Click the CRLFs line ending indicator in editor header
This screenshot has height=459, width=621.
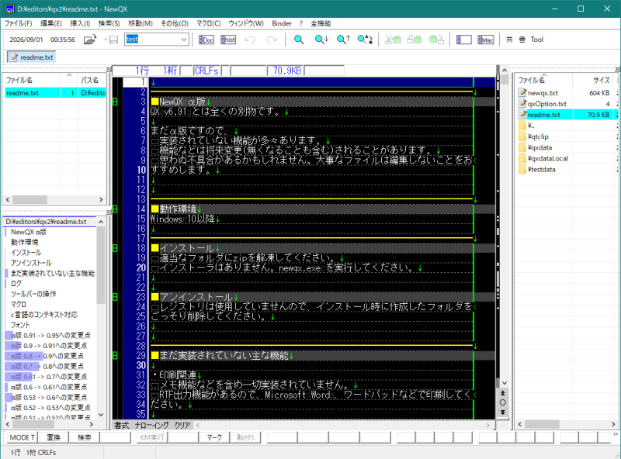(x=206, y=71)
